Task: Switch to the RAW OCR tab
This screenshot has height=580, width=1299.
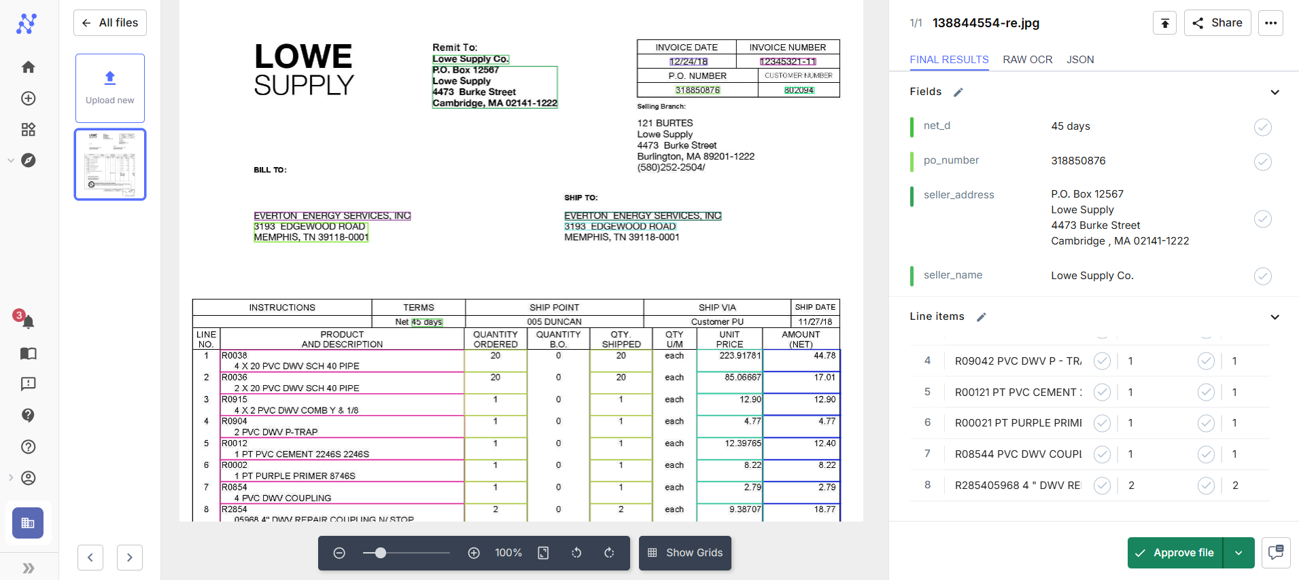Action: pos(1027,60)
